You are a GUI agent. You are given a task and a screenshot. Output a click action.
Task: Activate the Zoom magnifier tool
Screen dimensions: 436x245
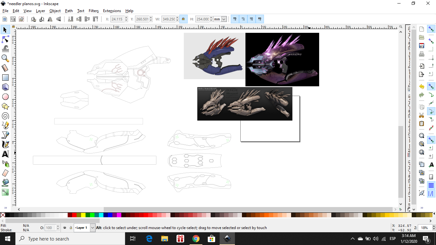tap(5, 58)
